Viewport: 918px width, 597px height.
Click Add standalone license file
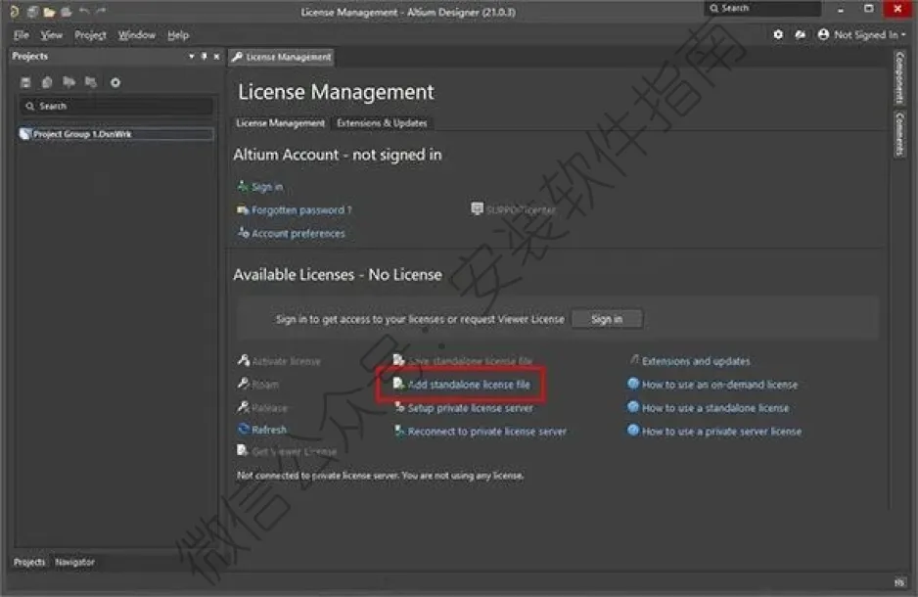[x=469, y=385]
